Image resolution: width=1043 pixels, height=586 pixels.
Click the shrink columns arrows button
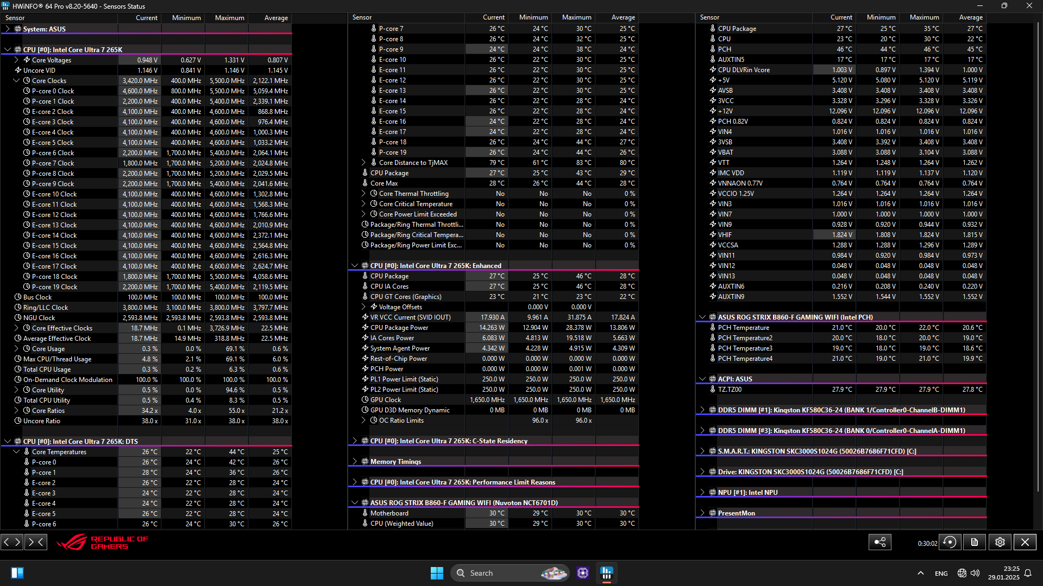[36, 542]
